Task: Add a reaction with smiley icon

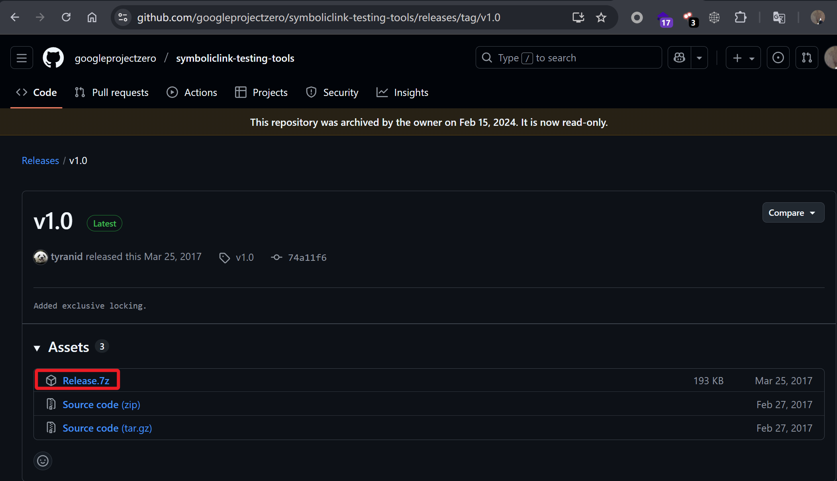Action: click(x=43, y=461)
